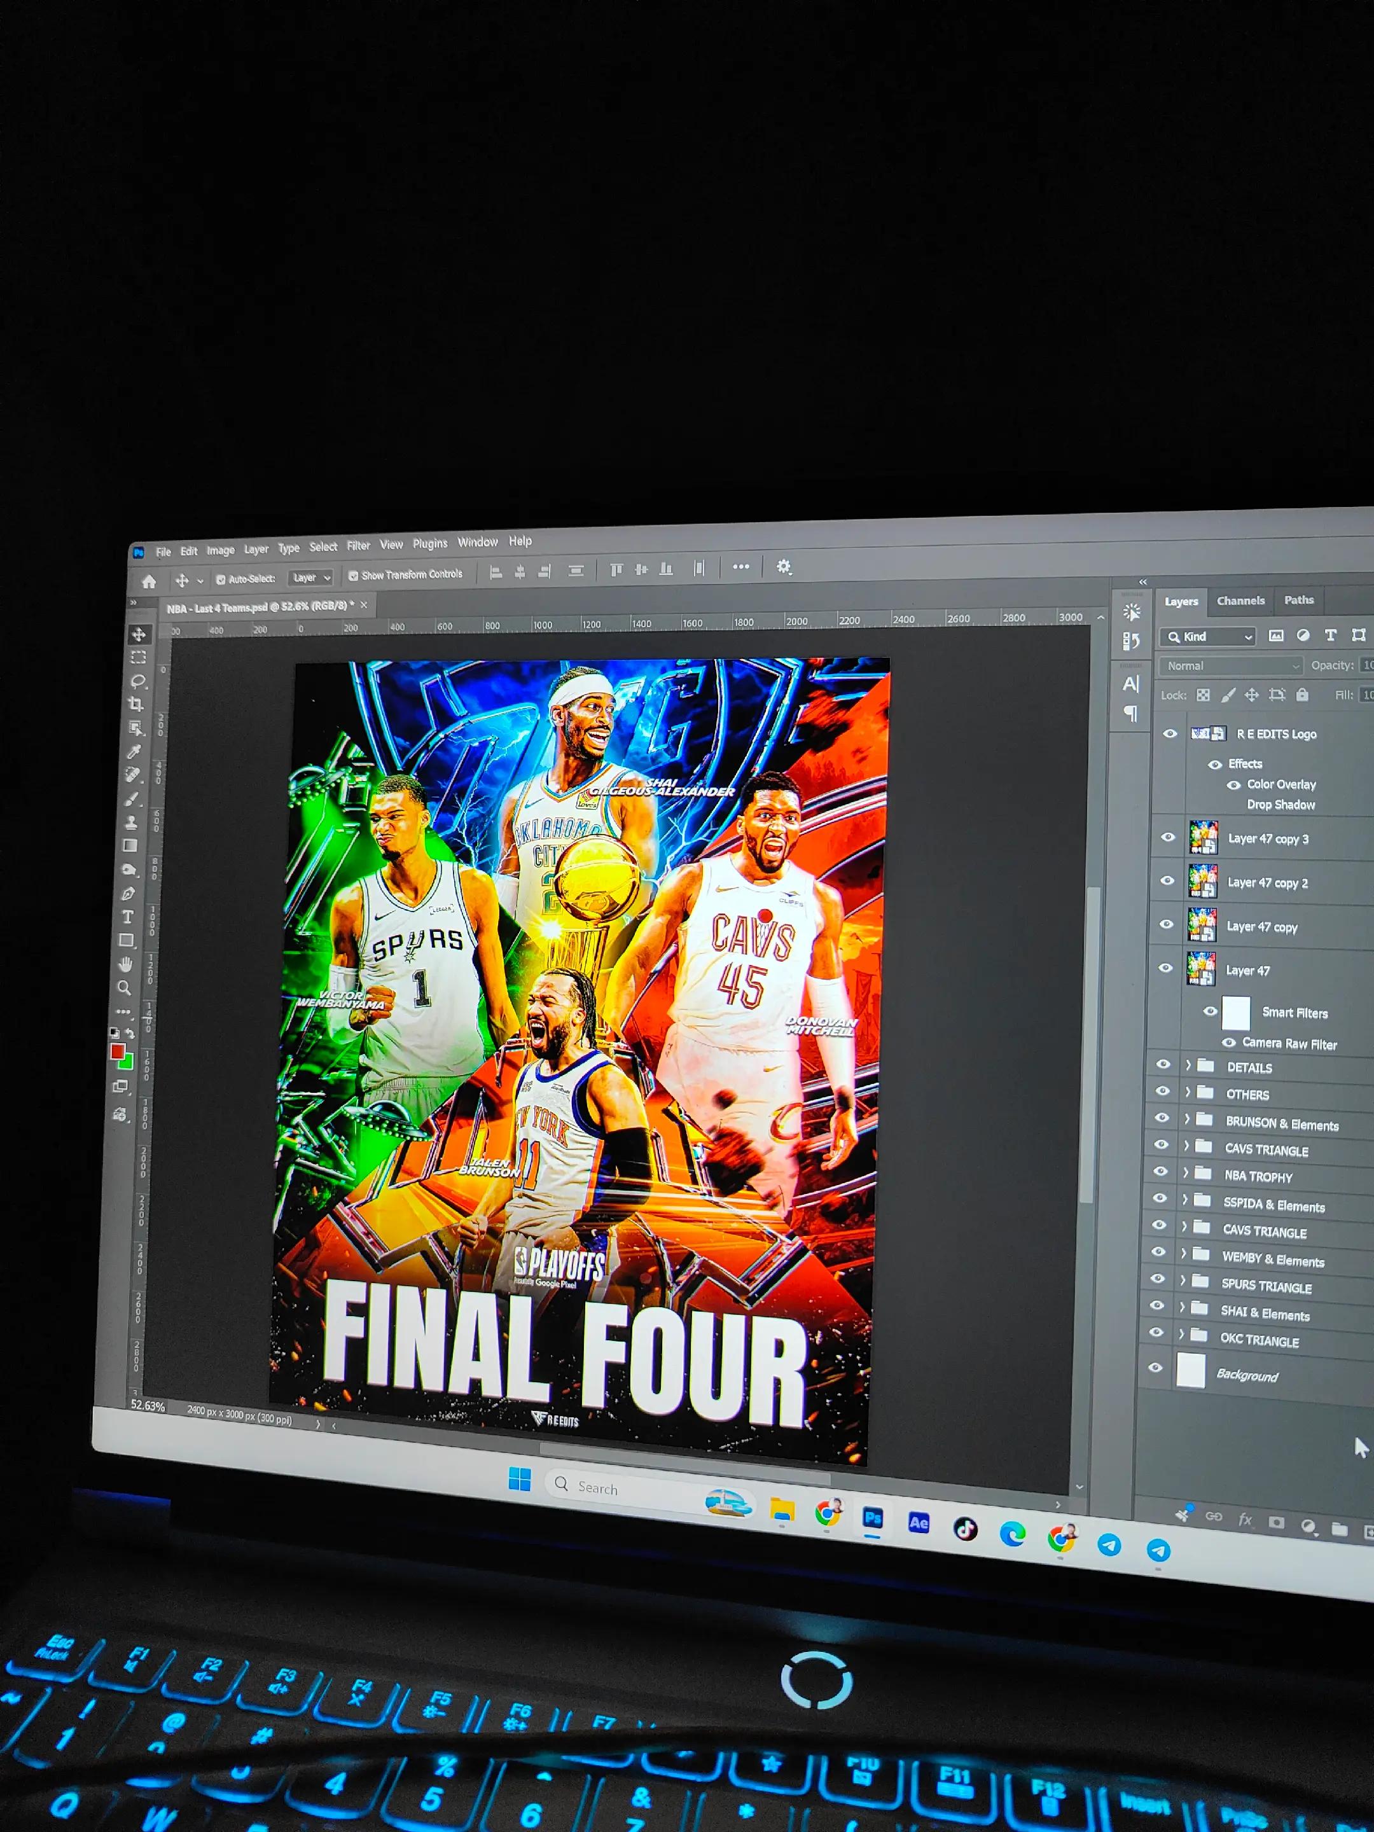The image size is (1374, 1832).
Task: Select the Rectangular Marquee tool
Action: [x=138, y=658]
